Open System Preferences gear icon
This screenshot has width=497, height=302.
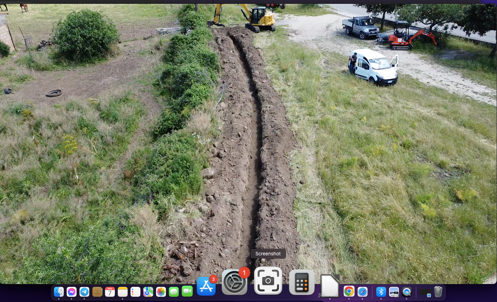[235, 282]
